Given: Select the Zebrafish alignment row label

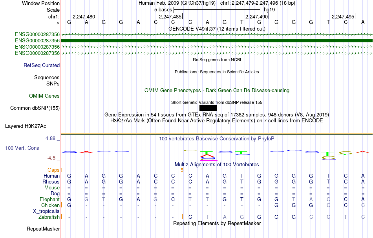Looking at the screenshot, I should (49, 217).
